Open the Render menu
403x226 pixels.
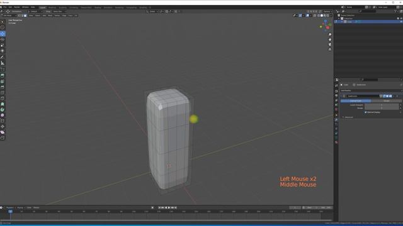17,7
